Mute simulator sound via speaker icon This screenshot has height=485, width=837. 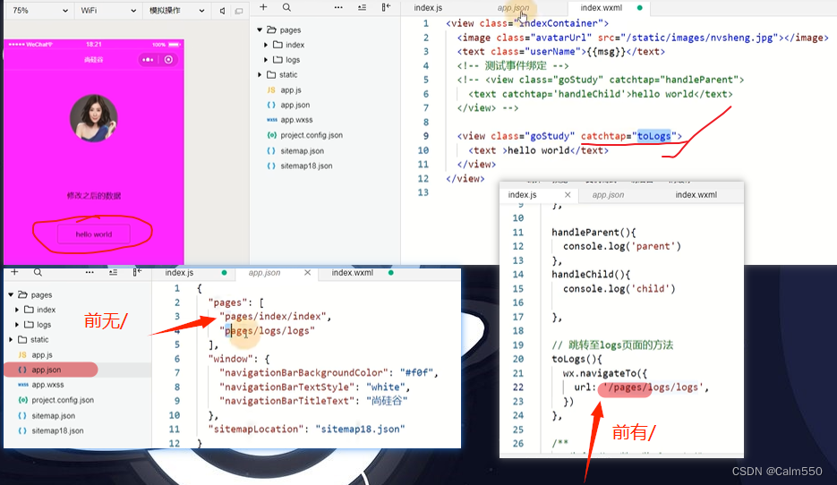point(222,11)
